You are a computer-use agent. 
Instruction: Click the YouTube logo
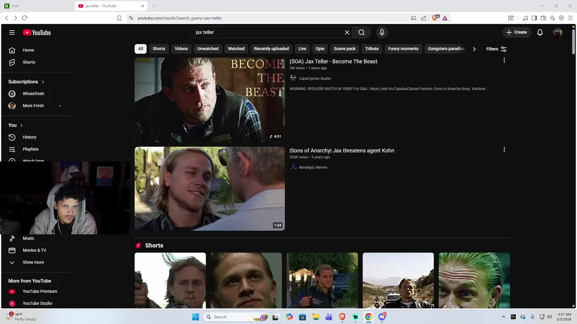click(37, 32)
